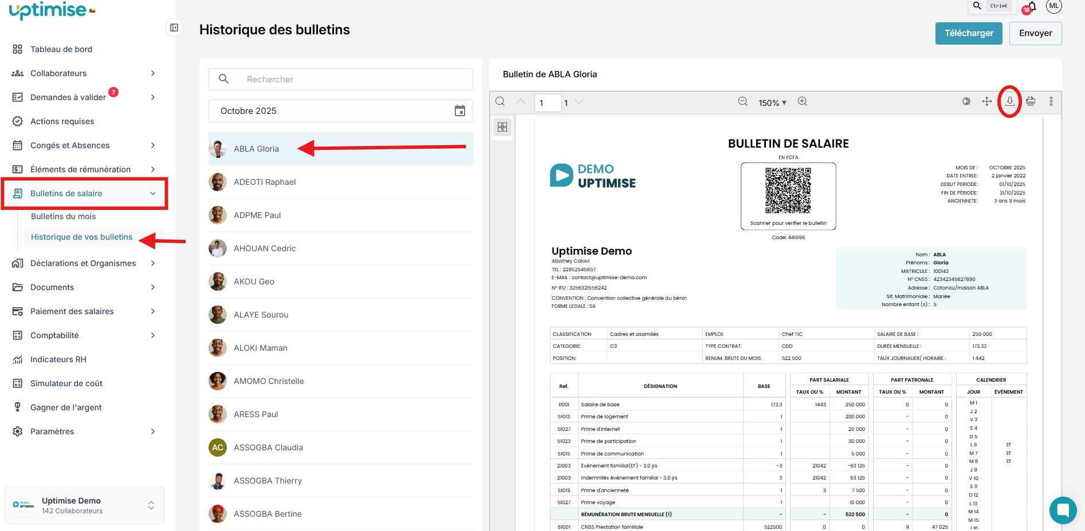Click the PDF download icon in viewer toolbar
1085x531 pixels.
(x=1009, y=101)
